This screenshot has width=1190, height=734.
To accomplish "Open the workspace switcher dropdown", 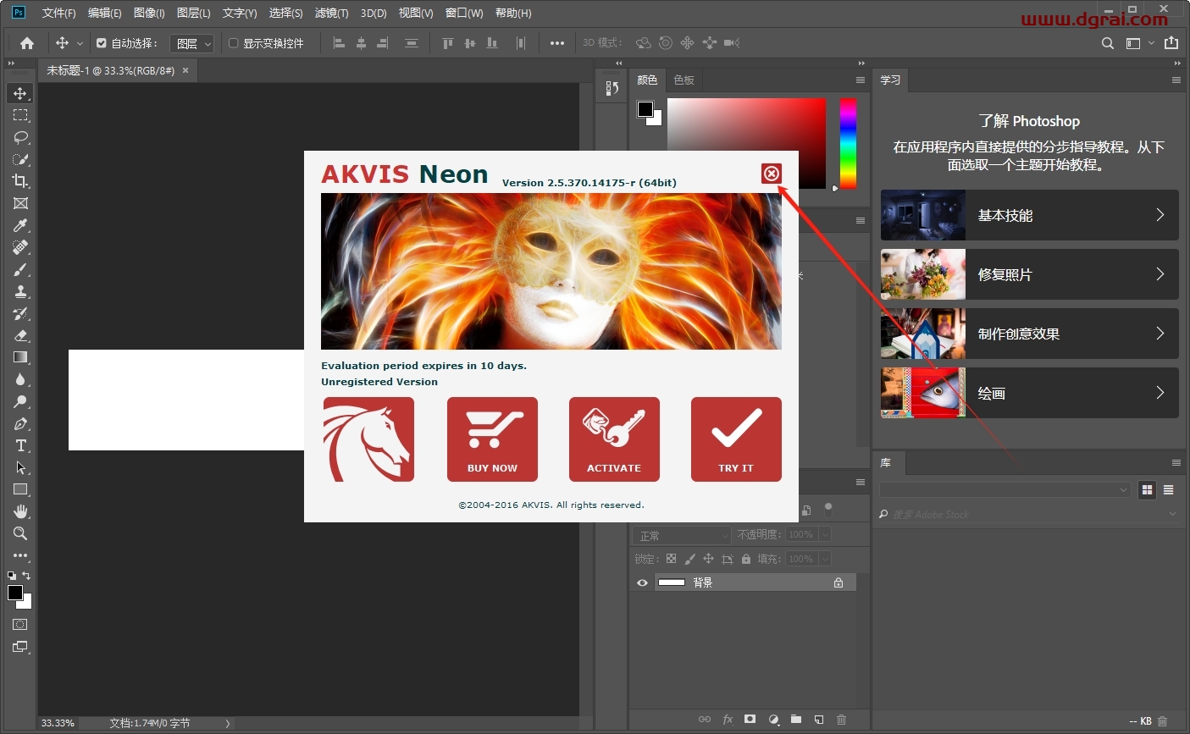I will point(1139,43).
